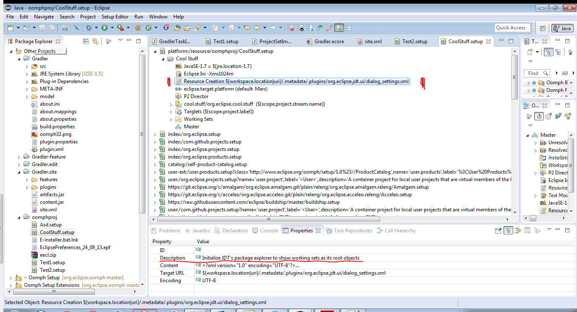Click the Package Explorer vertical scrollbar
This screenshot has height=312, width=577.
[142, 134]
